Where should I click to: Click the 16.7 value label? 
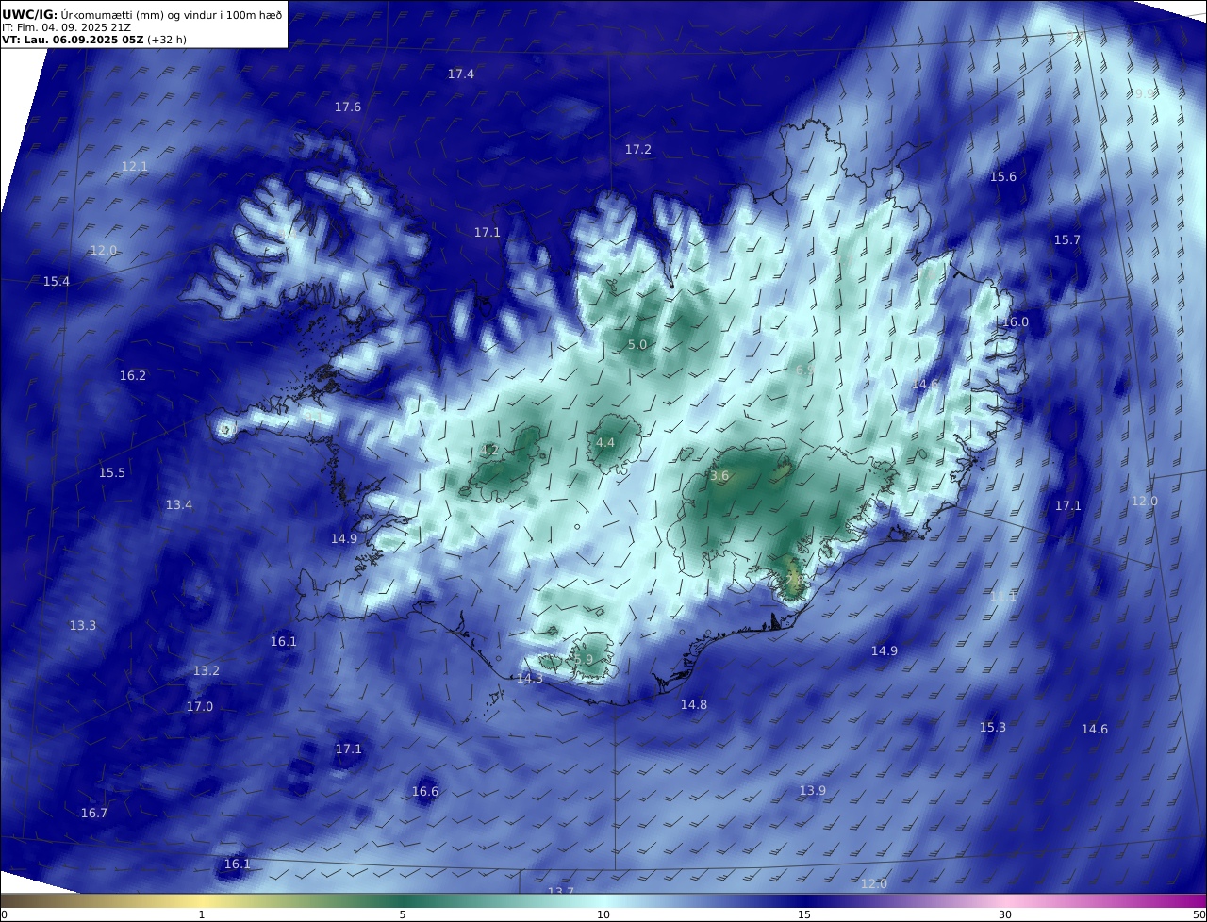coord(94,814)
